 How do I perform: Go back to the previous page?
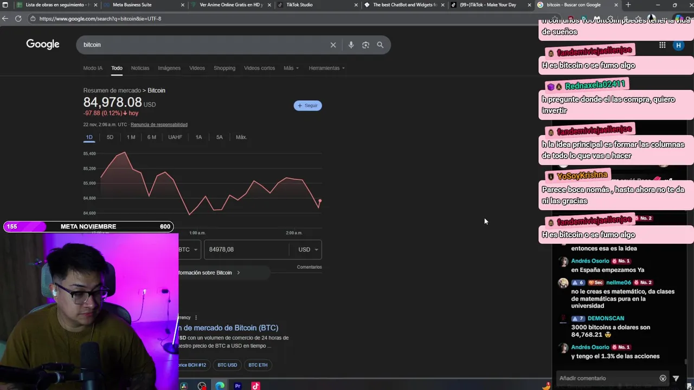(5, 18)
